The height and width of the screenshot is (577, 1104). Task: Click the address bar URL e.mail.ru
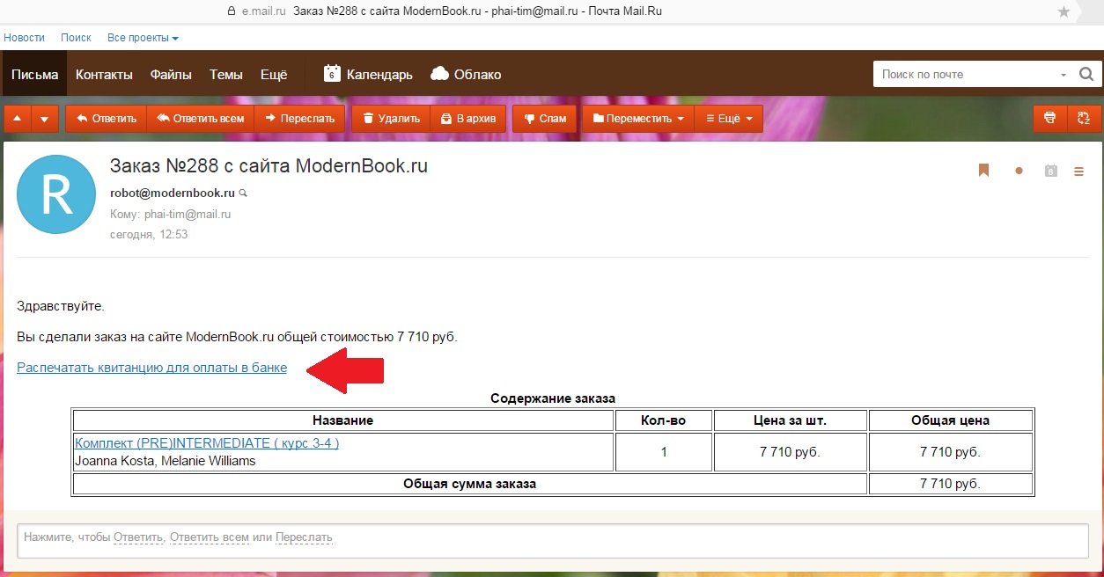(263, 11)
